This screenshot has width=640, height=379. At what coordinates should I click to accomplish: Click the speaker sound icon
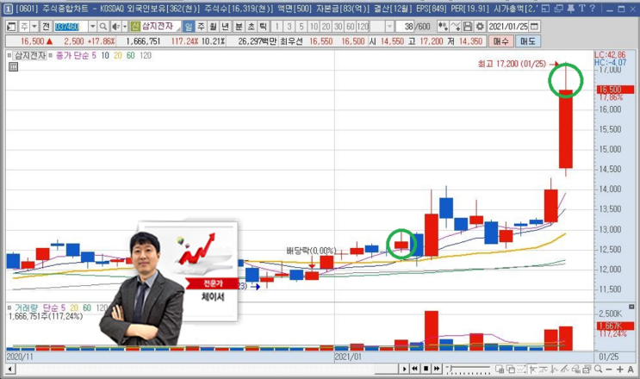point(115,27)
